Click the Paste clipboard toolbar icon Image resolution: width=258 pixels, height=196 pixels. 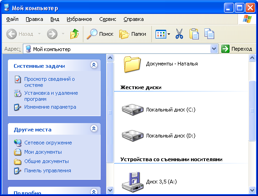click(x=194, y=34)
